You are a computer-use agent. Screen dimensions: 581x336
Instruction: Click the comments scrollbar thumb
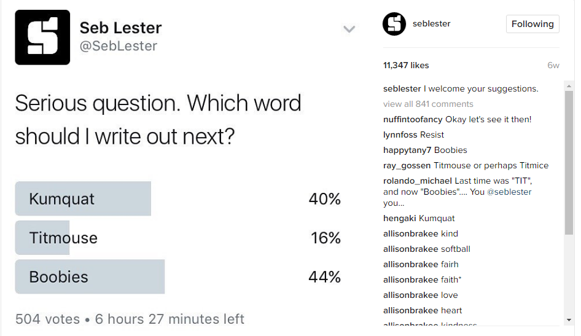click(x=569, y=163)
